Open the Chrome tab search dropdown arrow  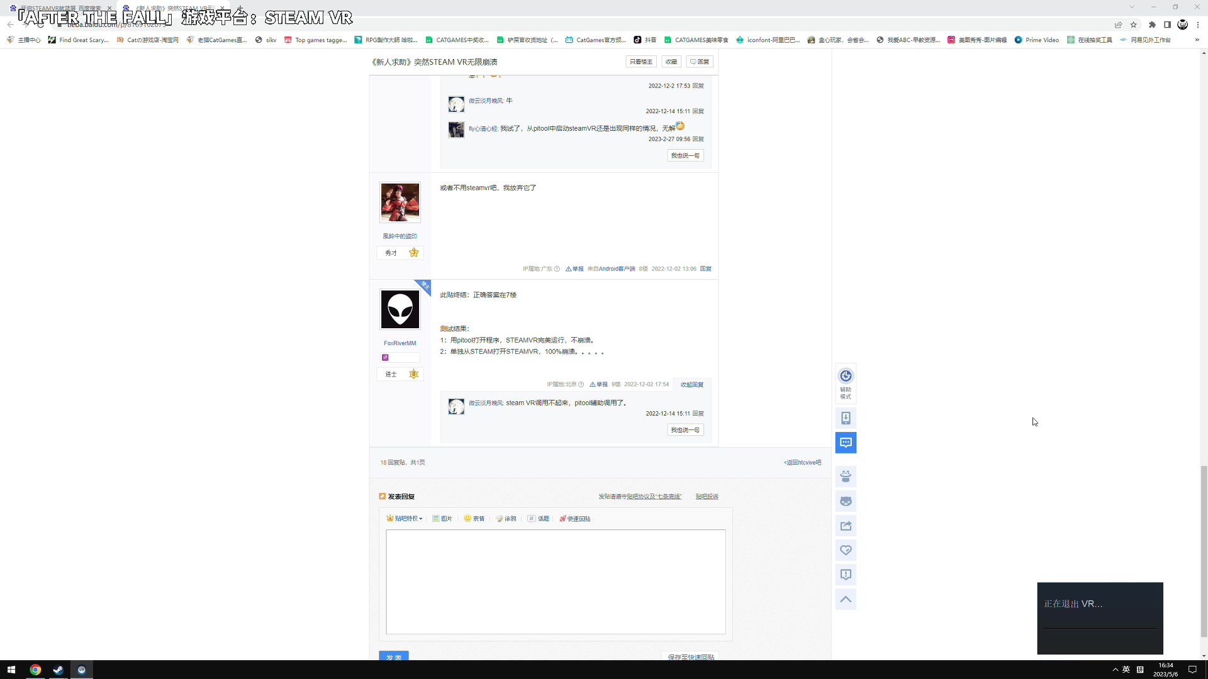[x=1132, y=7]
